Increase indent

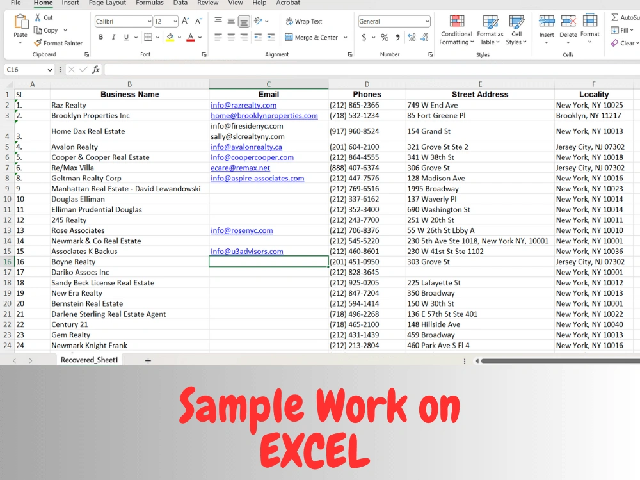tap(271, 37)
